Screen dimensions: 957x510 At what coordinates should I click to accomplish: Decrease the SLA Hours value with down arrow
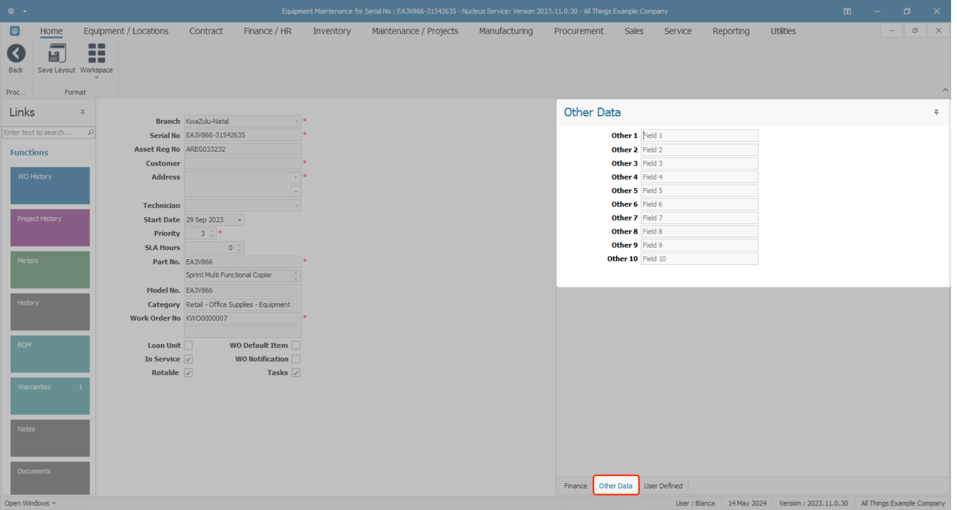point(240,250)
